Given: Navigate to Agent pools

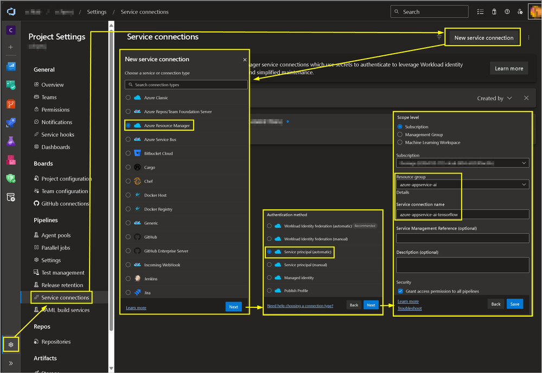Looking at the screenshot, I should [56, 235].
